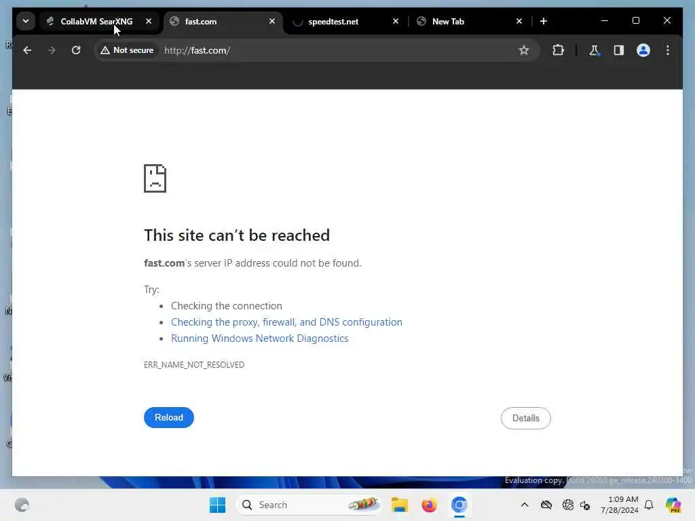The image size is (695, 521).
Task: Open the profile avatar menu
Action: click(643, 50)
